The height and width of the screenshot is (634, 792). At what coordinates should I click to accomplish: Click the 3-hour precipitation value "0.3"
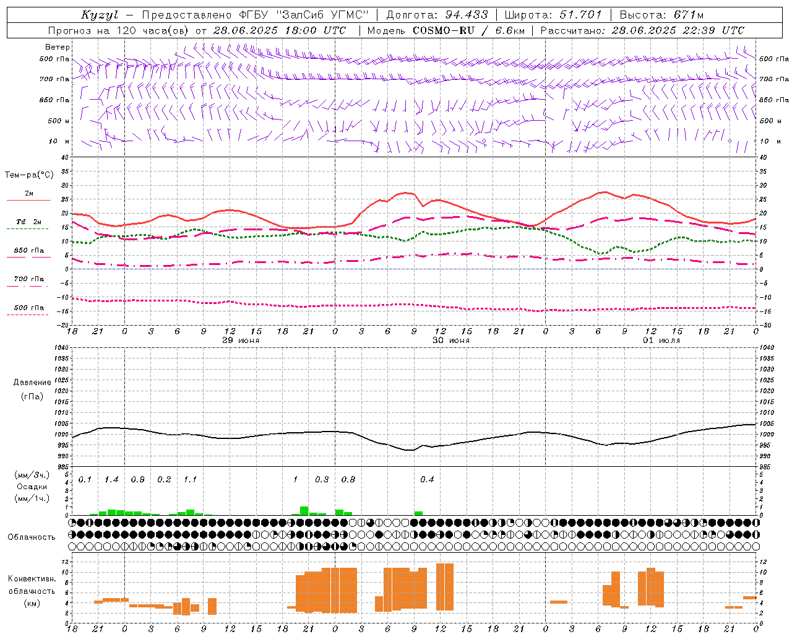322,480
